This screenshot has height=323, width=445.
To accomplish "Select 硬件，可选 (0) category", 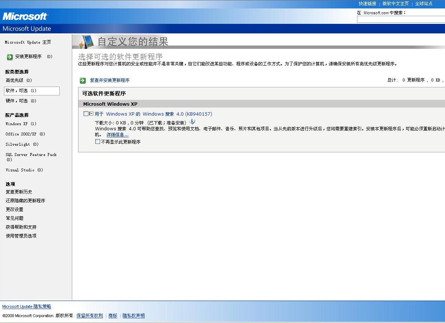I will point(21,101).
